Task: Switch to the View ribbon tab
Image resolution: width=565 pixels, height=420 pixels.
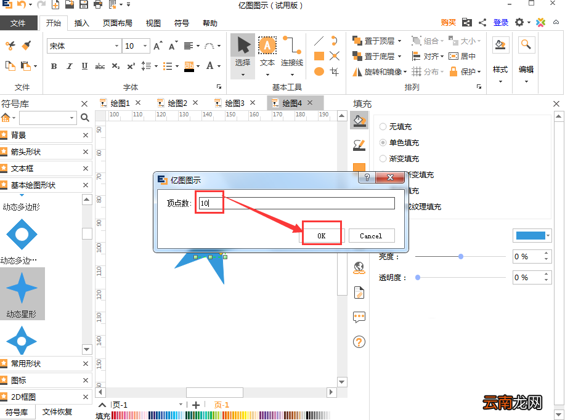Action: coord(153,23)
